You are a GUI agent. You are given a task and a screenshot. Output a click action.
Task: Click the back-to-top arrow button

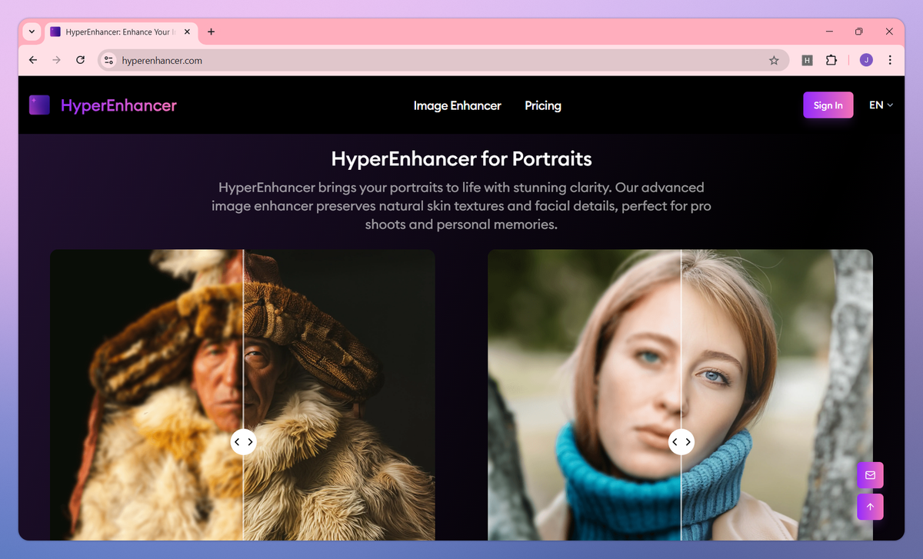[x=870, y=507]
